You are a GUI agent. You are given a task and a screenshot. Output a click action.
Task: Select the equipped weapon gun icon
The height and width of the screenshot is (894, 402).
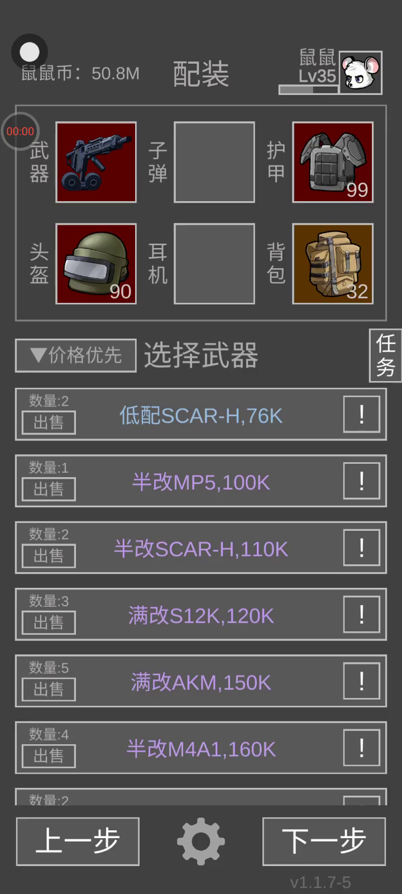[x=96, y=162]
